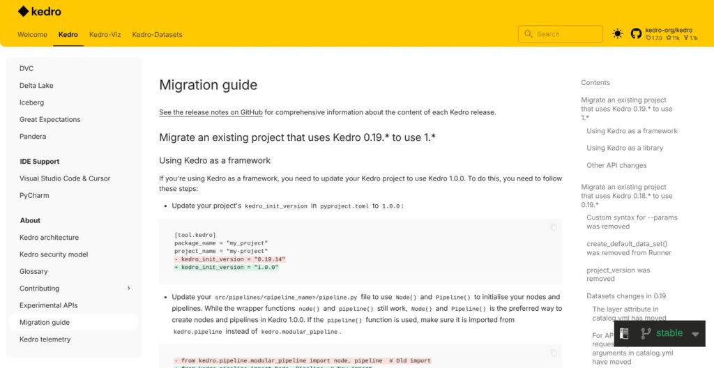Open the Kedro-Viz tab

[105, 35]
